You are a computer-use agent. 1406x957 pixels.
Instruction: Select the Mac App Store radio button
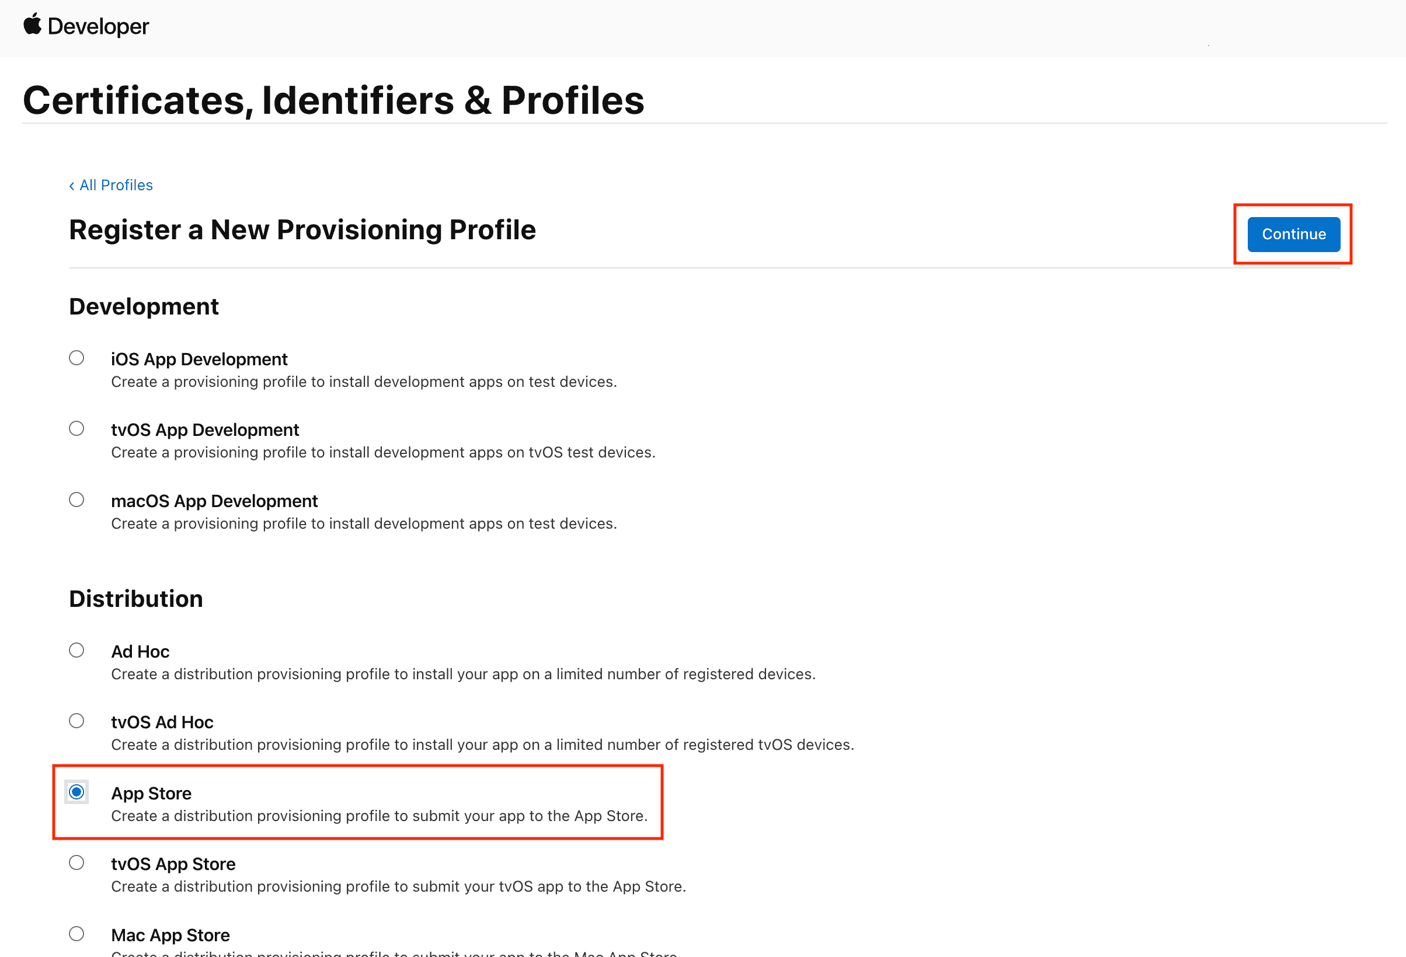(76, 934)
